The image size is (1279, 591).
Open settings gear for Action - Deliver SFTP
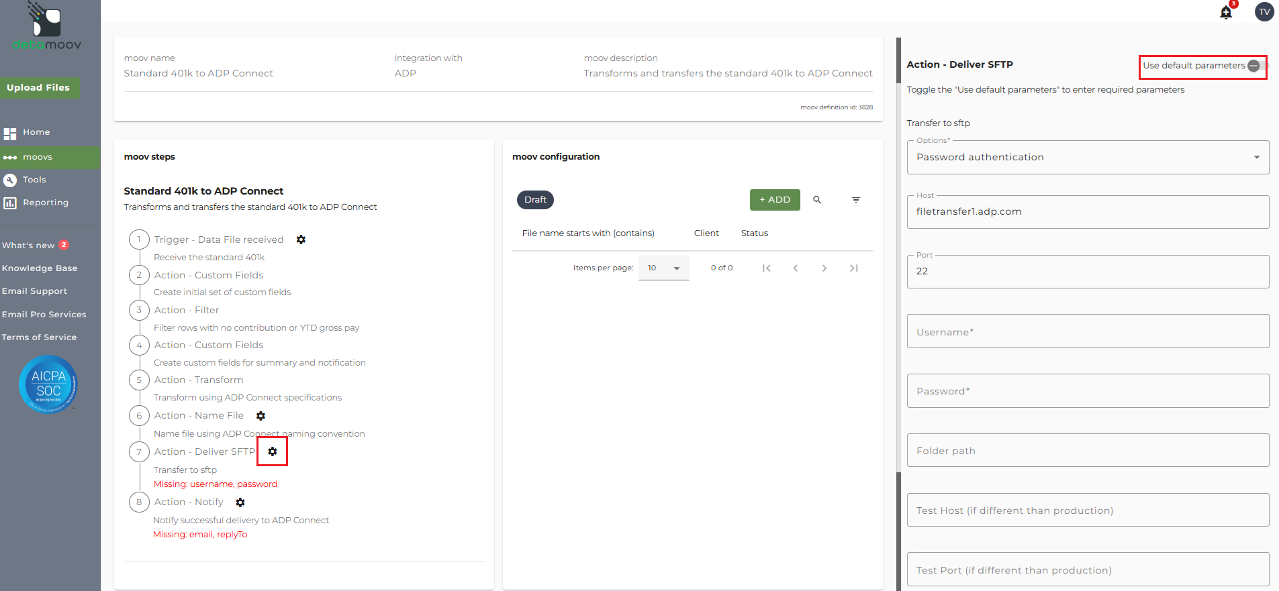(273, 451)
